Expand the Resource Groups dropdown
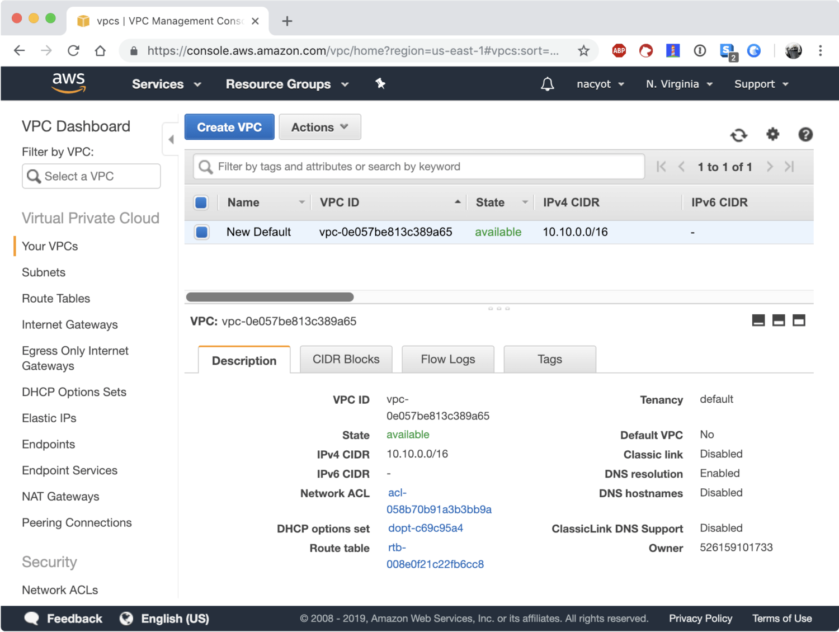The height and width of the screenshot is (632, 839). [287, 84]
